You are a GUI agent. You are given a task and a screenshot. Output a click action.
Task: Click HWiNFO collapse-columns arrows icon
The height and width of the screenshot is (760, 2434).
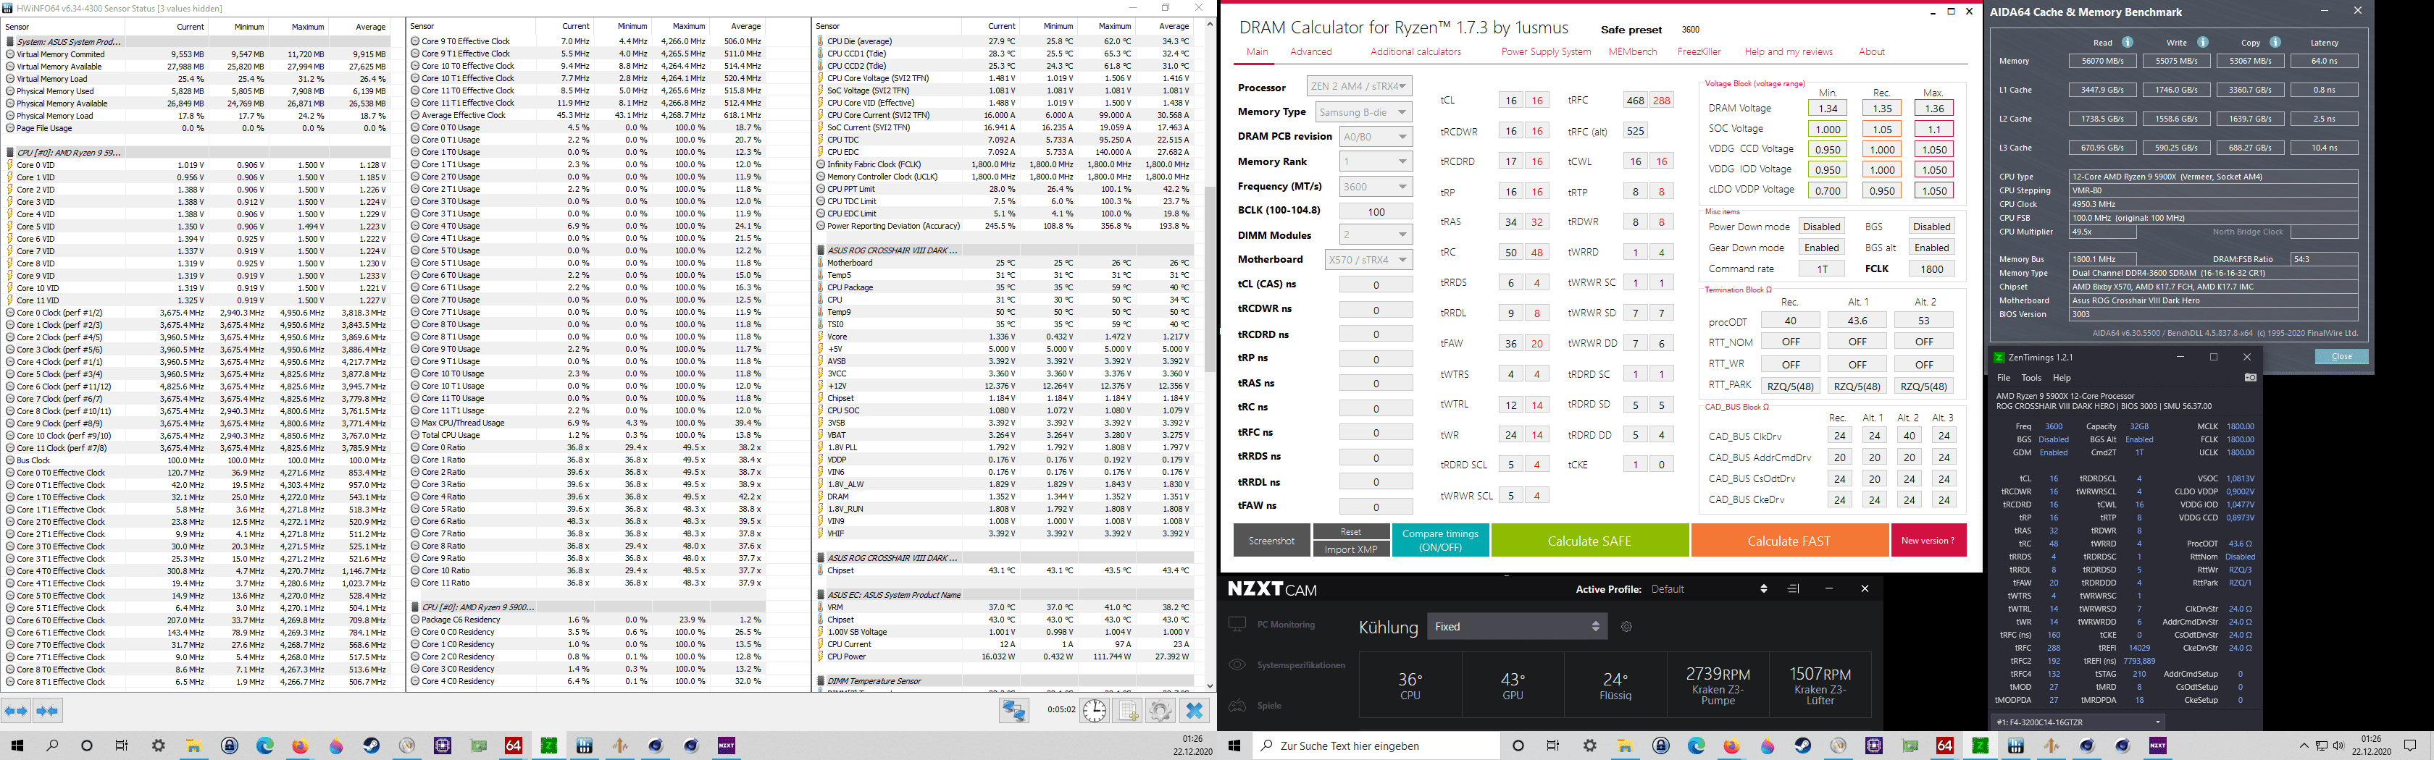pos(47,711)
